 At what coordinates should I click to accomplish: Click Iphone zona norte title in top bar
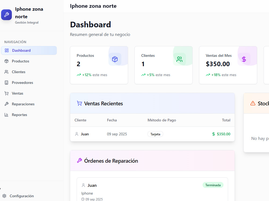pyautogui.click(x=93, y=6)
